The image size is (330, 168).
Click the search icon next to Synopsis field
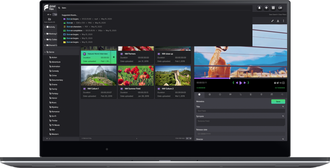point(283,116)
